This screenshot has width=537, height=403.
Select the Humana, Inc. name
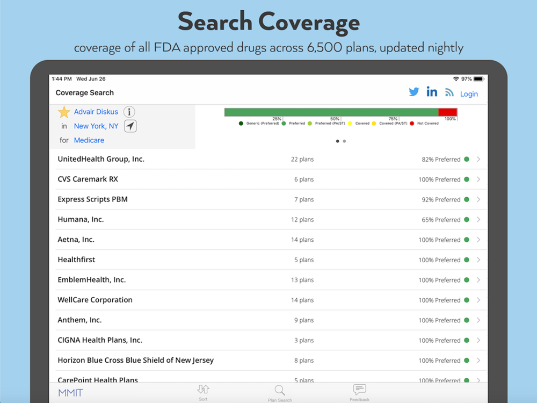(x=81, y=220)
